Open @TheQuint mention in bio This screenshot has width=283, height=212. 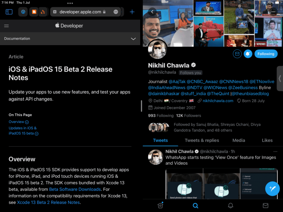point(218,94)
